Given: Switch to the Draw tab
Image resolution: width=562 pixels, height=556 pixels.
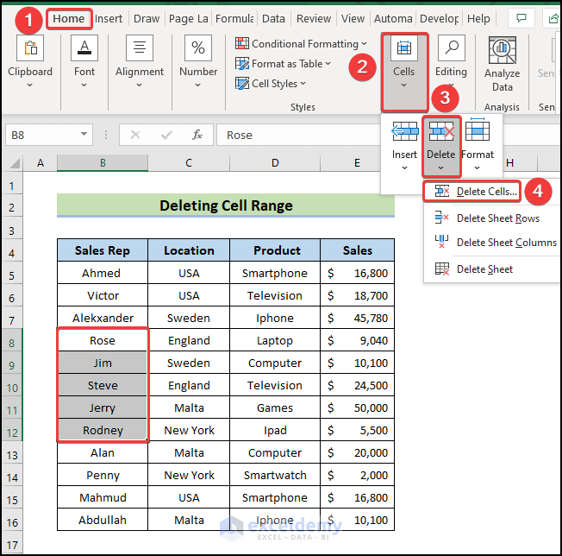Looking at the screenshot, I should pos(147,18).
